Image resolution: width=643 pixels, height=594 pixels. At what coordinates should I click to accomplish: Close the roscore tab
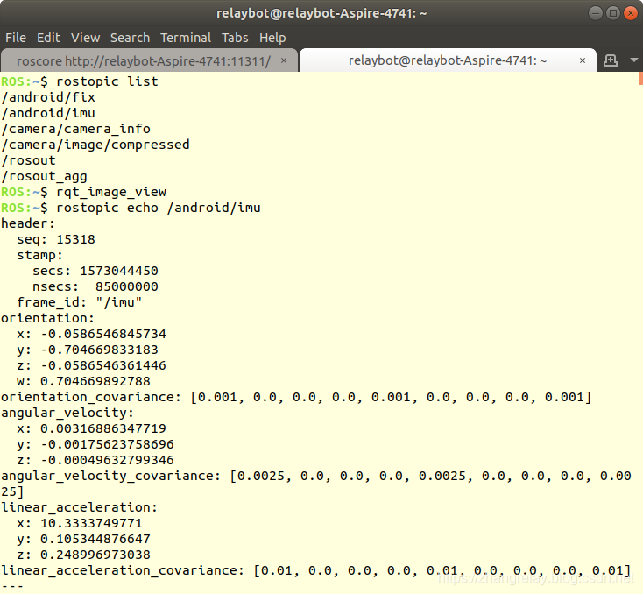pos(284,60)
